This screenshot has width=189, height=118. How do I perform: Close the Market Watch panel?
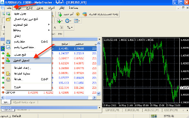(x=99, y=39)
